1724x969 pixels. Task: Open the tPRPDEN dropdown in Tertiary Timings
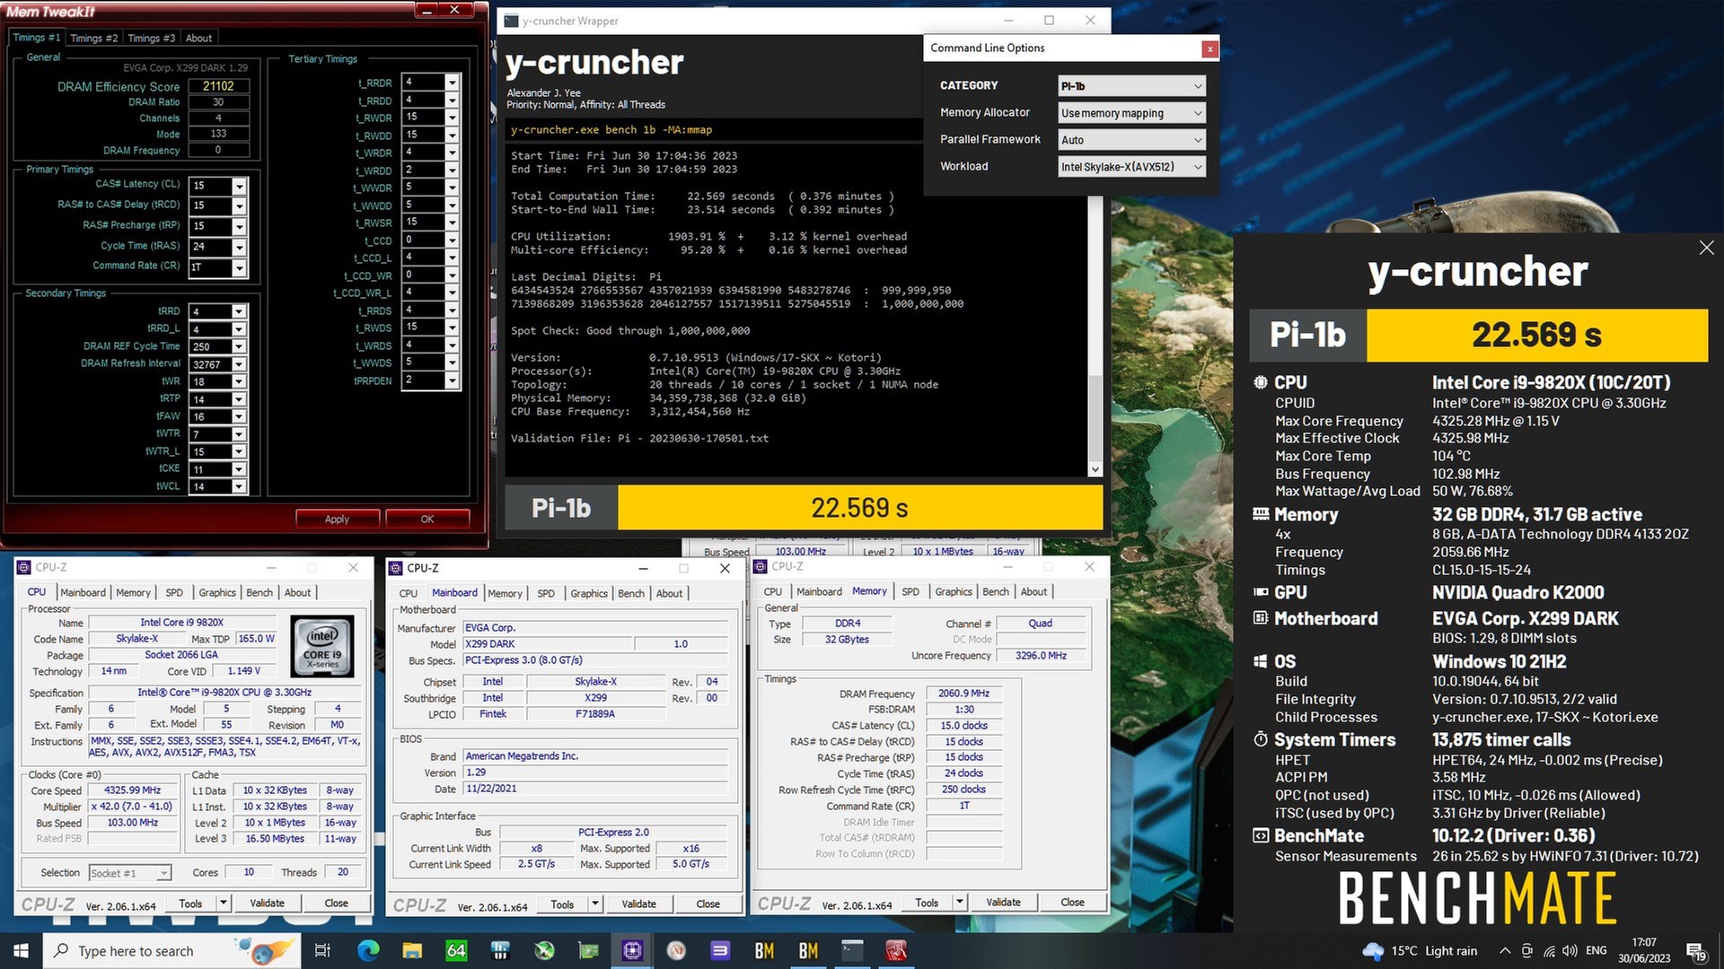click(x=452, y=380)
